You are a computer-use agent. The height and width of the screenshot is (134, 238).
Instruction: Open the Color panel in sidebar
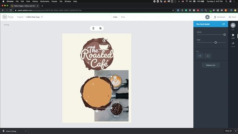pyautogui.click(x=233, y=44)
